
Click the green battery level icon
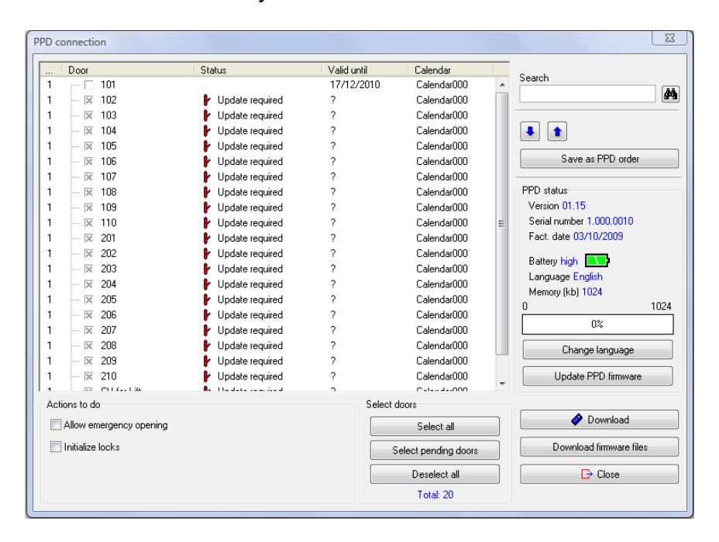point(597,261)
